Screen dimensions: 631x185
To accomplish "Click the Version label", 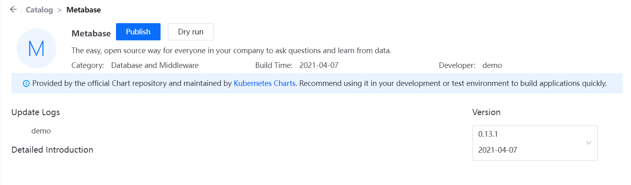I will 486,112.
